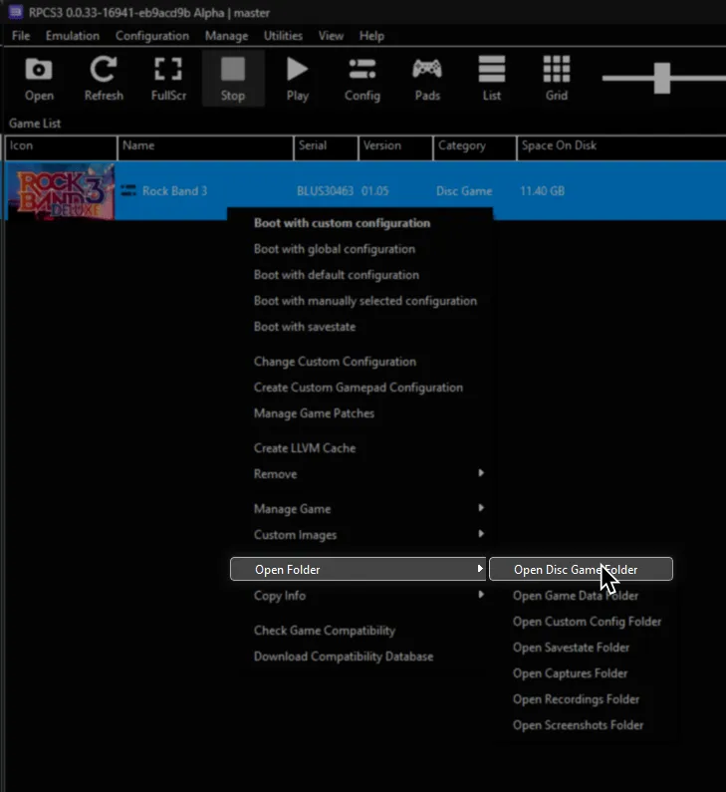This screenshot has height=792, width=726.
Task: Click Open Recordings Folder
Action: pyautogui.click(x=581, y=699)
